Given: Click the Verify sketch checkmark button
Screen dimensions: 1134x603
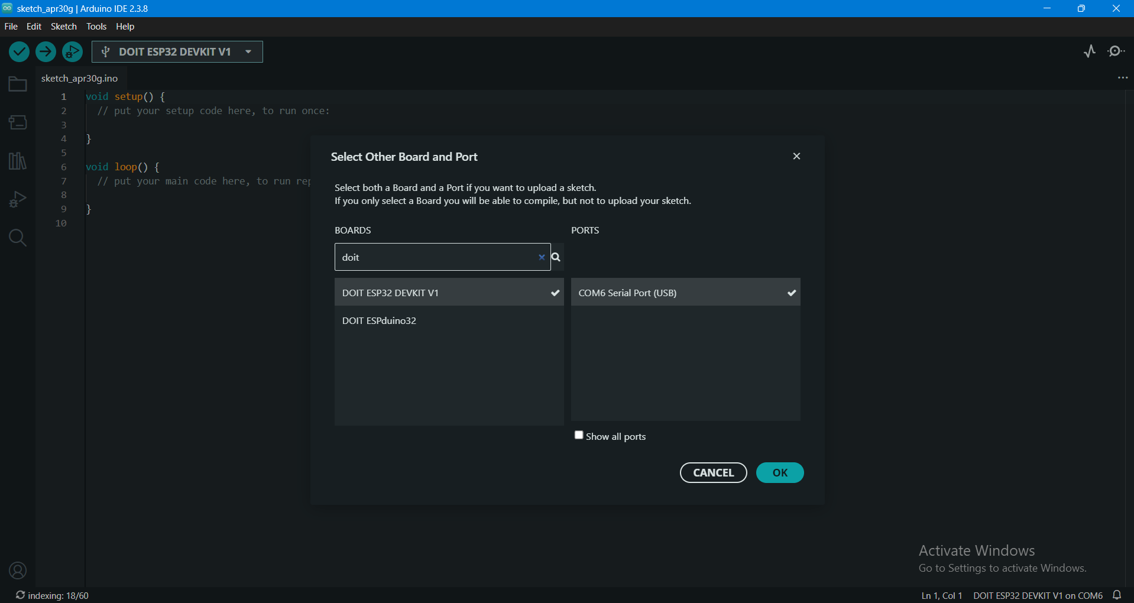Looking at the screenshot, I should click(x=19, y=52).
